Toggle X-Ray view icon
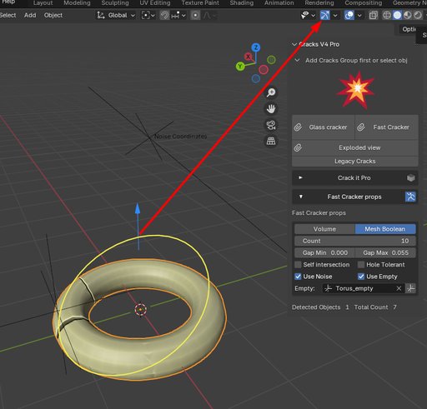This screenshot has height=409, width=427. pos(374,15)
